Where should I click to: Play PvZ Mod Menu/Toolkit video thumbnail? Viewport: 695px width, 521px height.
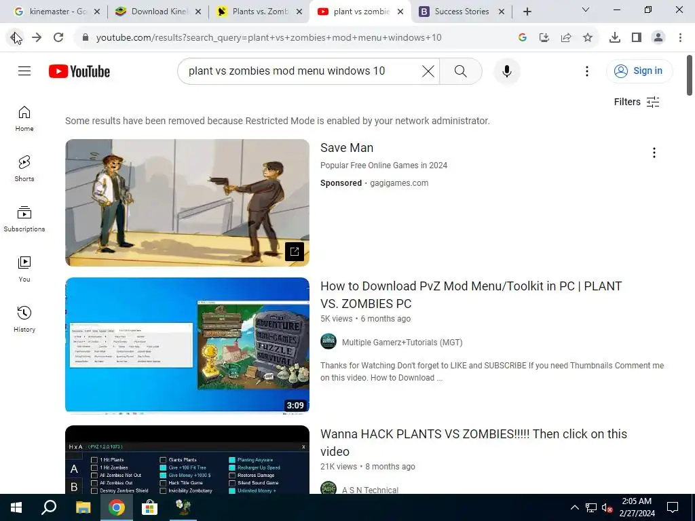click(187, 345)
